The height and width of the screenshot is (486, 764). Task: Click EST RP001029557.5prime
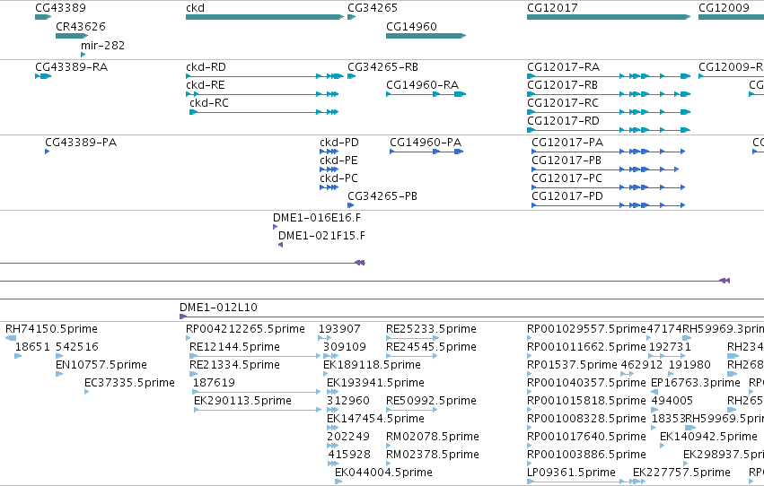[x=529, y=338]
